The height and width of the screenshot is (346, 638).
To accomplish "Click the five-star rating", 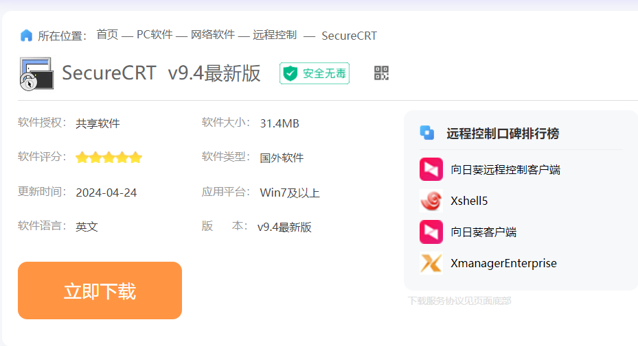I will [109, 157].
